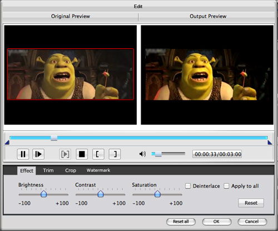Click the Output Preview header label
Screen dimensions: 278x231
click(208, 16)
